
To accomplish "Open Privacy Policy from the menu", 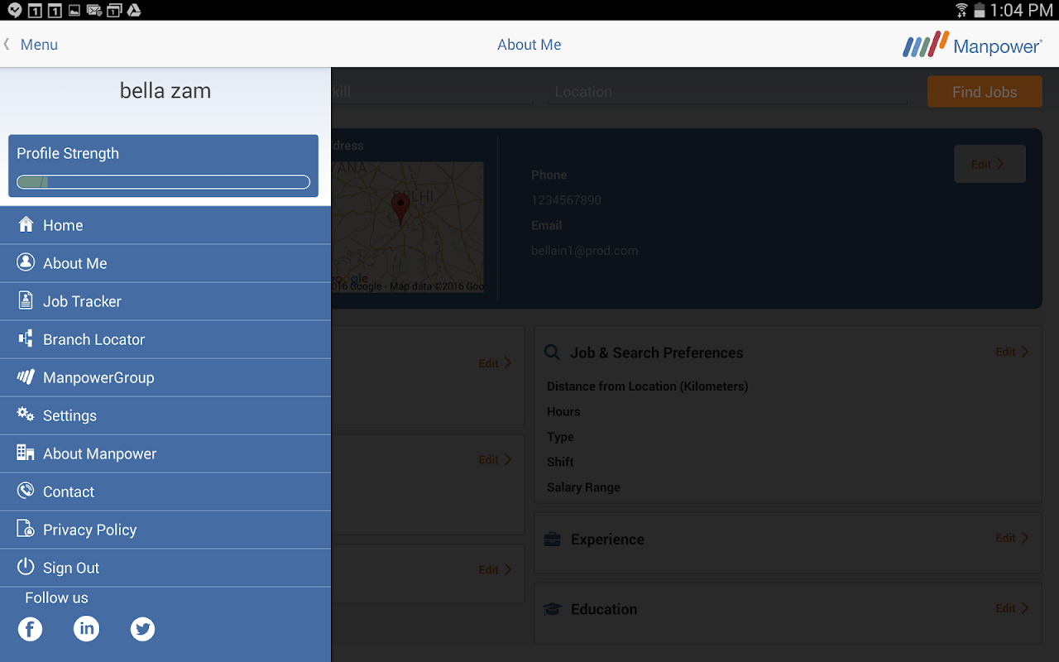I will click(165, 530).
